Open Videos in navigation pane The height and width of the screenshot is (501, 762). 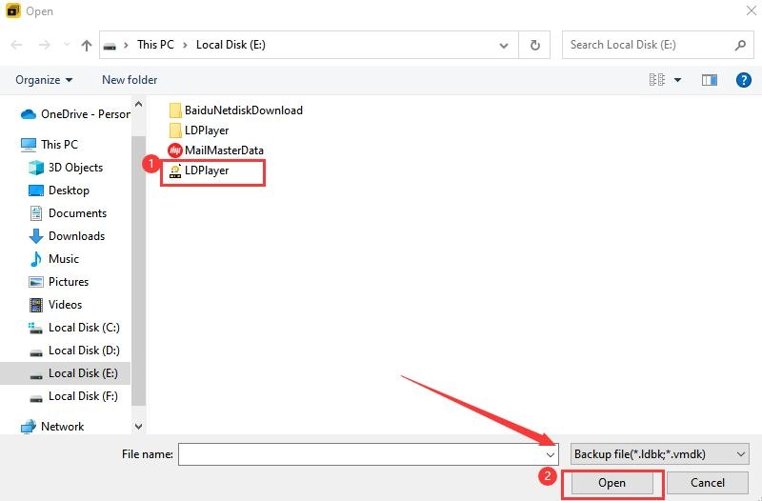[x=55, y=304]
